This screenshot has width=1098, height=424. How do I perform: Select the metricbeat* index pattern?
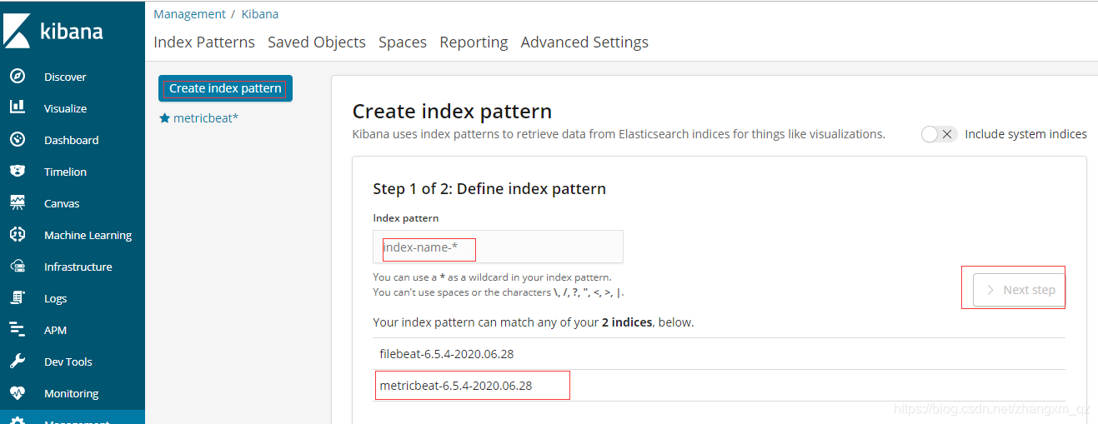[x=206, y=118]
